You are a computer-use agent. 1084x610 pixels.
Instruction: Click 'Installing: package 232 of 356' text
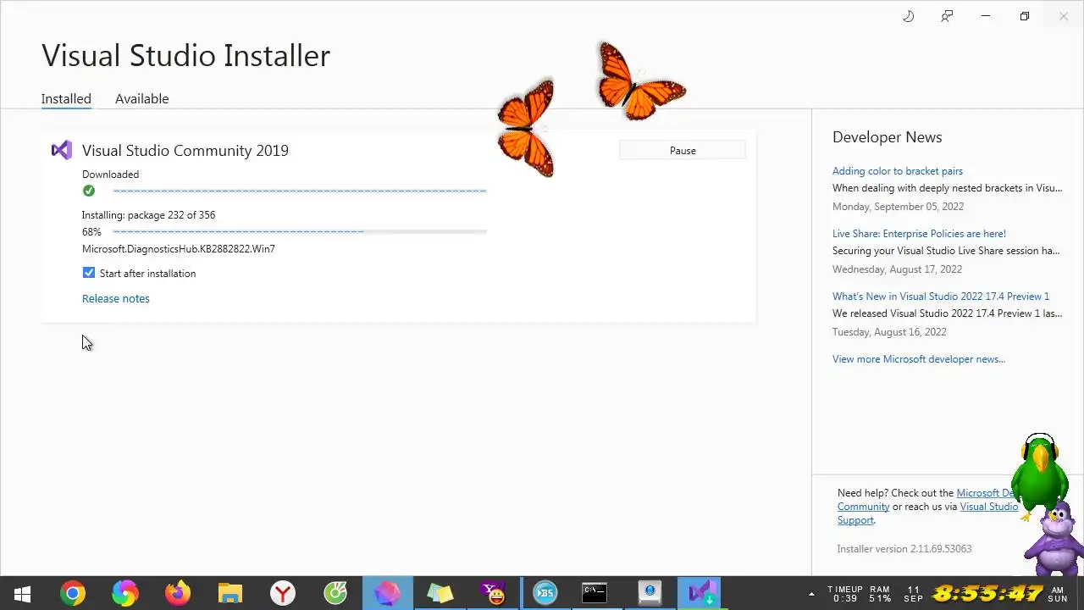click(x=149, y=215)
